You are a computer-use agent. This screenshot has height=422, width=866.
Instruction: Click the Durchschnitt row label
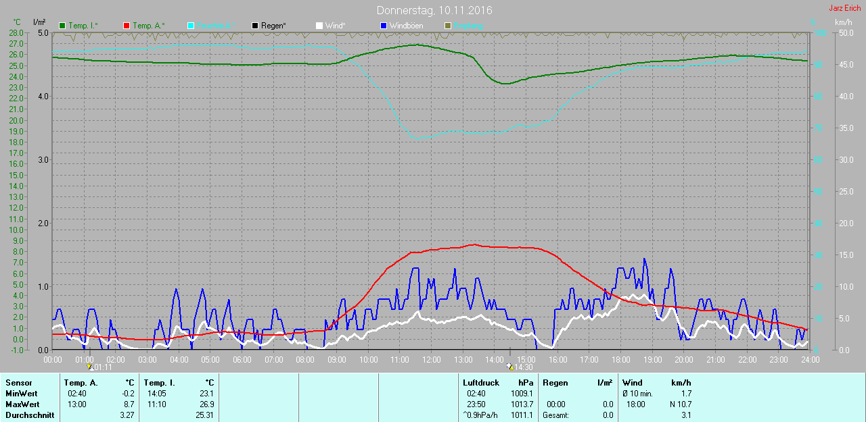coord(30,415)
